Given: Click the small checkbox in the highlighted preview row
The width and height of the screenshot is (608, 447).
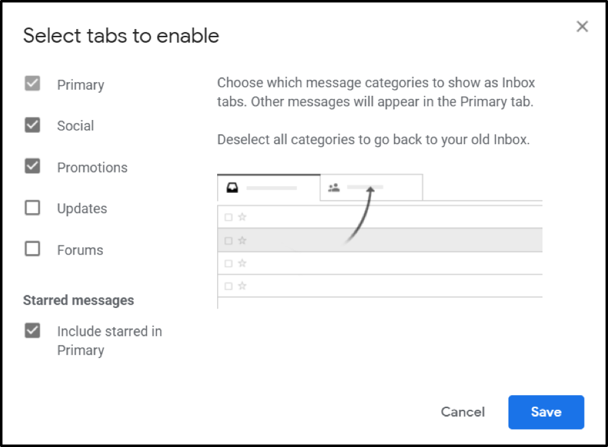Looking at the screenshot, I should 228,241.
